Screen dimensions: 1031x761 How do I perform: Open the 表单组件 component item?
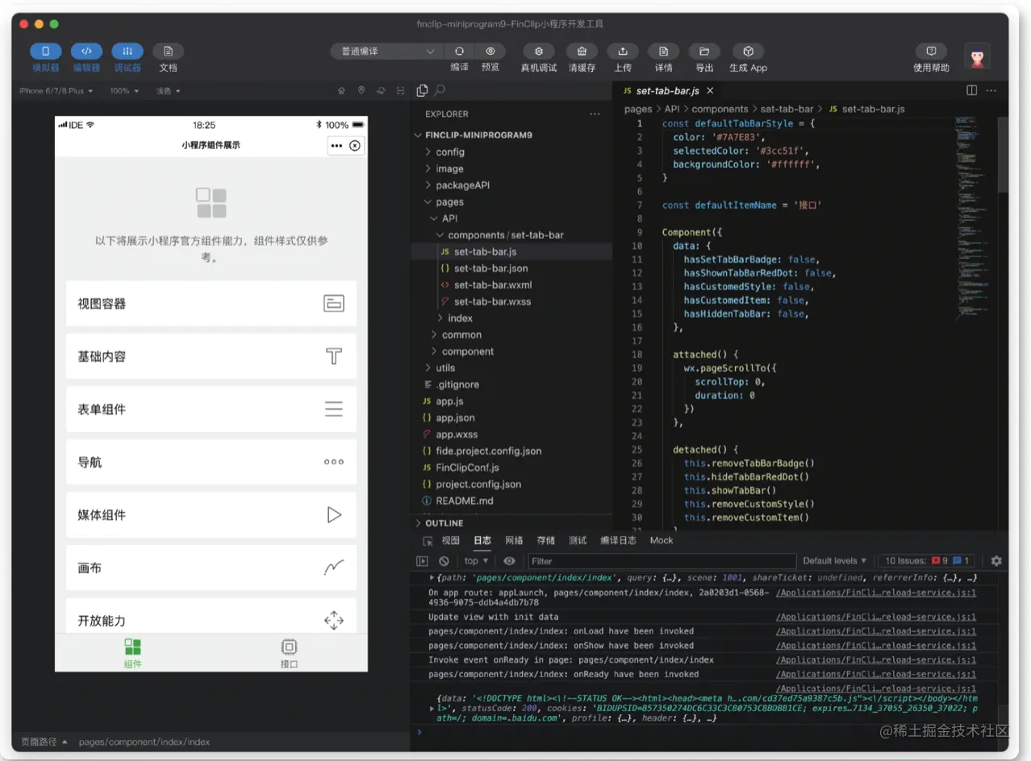[x=211, y=410]
